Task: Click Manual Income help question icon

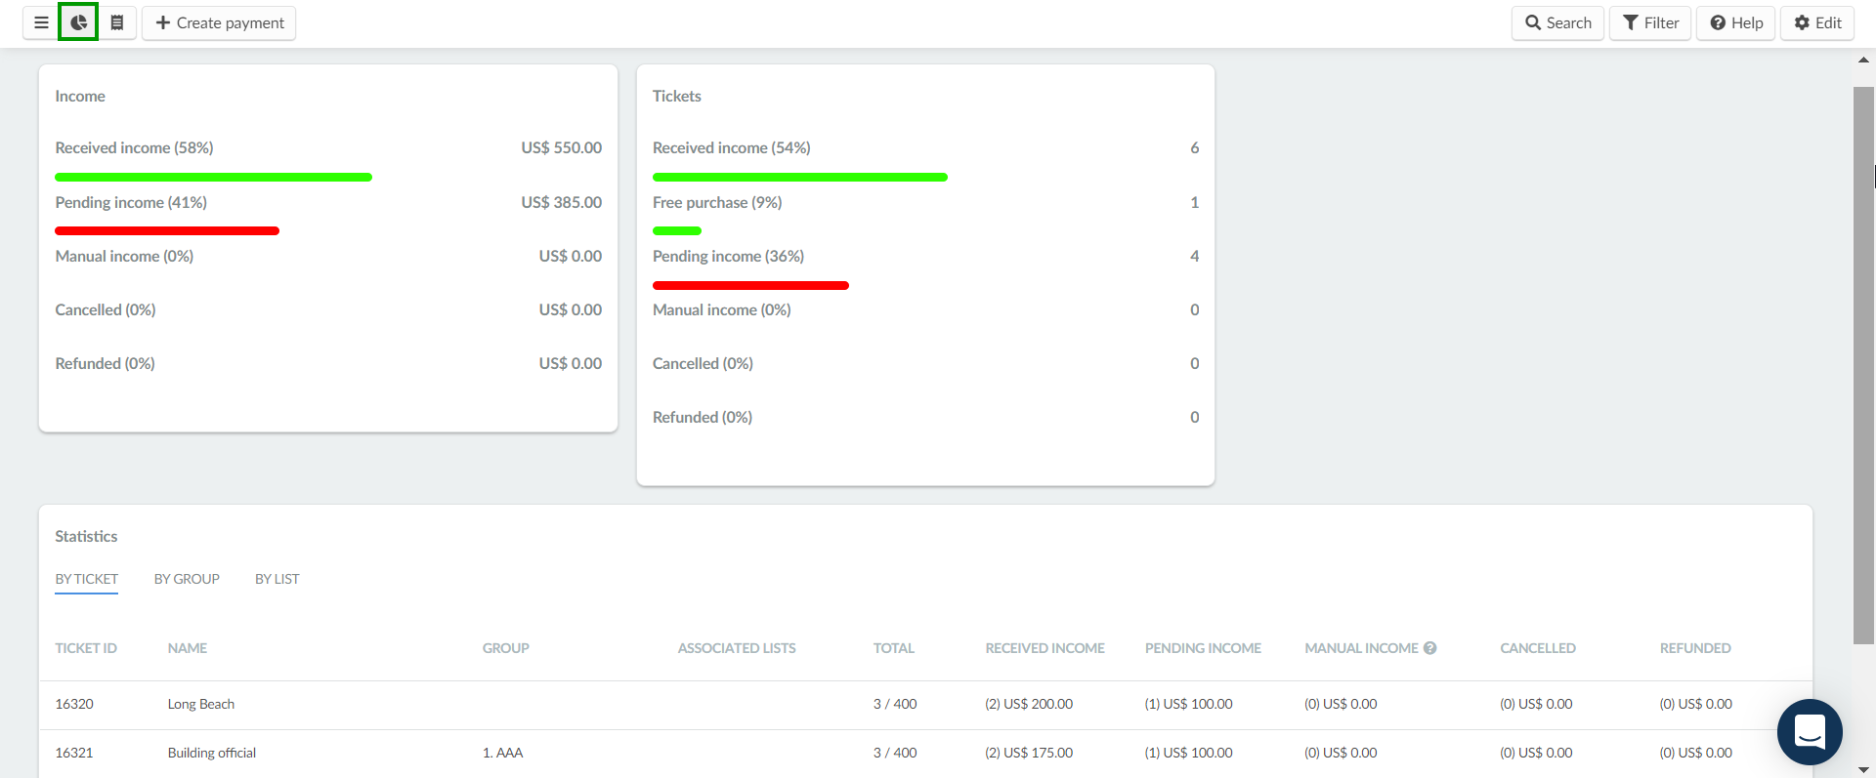Action: [x=1430, y=648]
